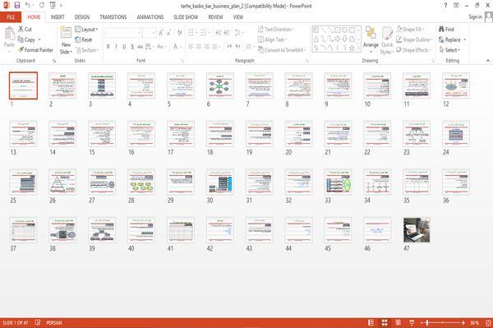Click zoom in plus icon
This screenshot has height=328, width=493.
tap(463, 322)
